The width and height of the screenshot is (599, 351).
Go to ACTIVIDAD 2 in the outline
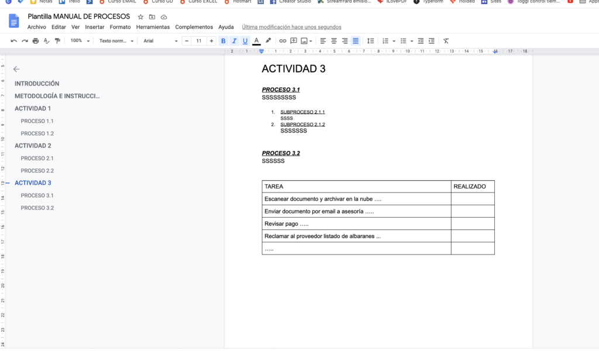click(33, 146)
